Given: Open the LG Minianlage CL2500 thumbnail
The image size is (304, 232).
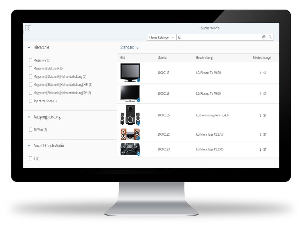Looking at the screenshot, I should point(130,149).
